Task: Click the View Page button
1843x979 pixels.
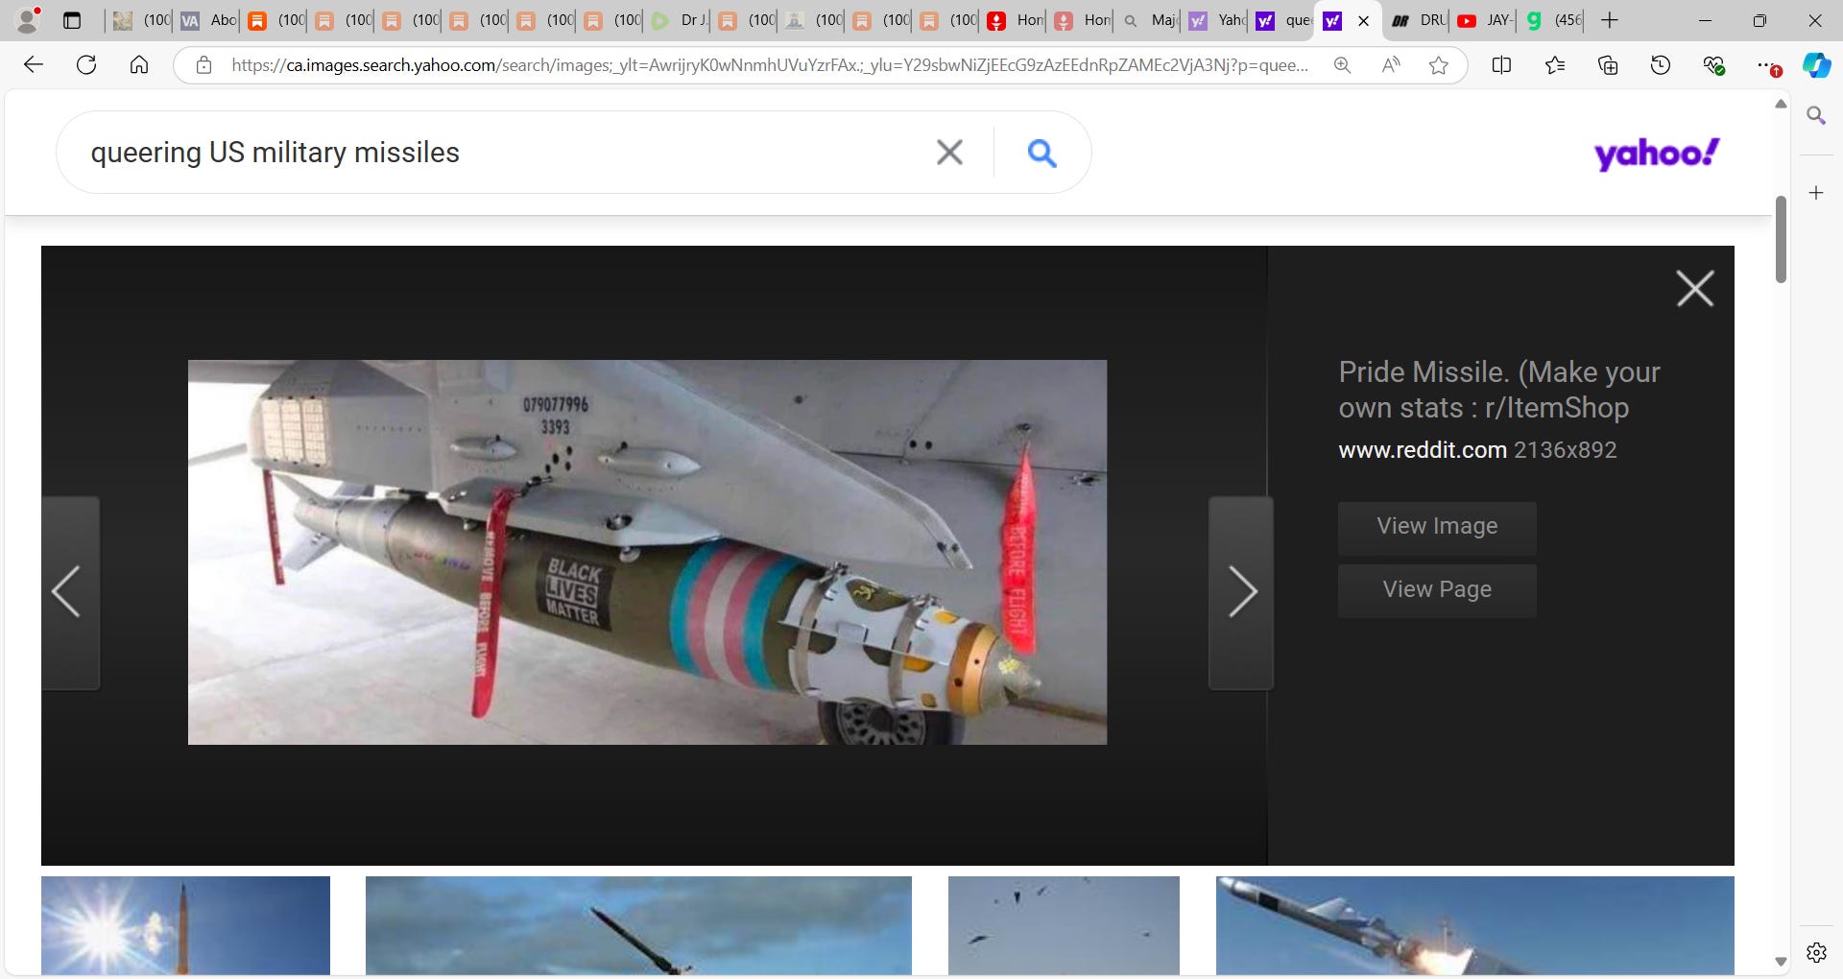Action: (1437, 590)
